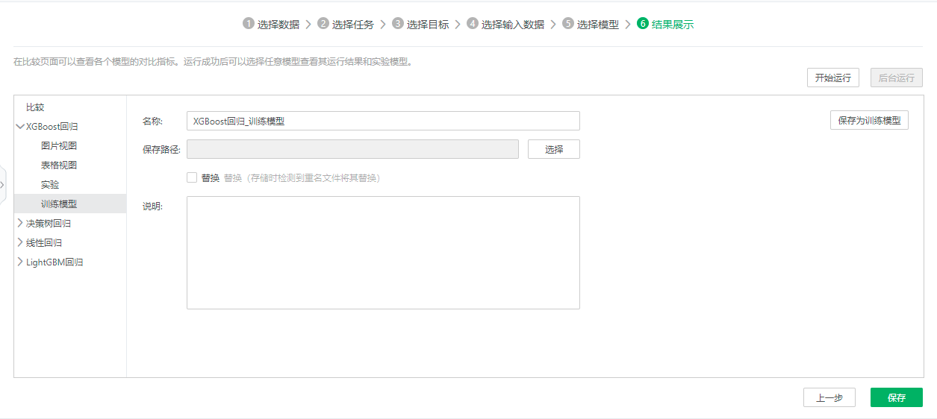Viewport: 937px width, 419px height.
Task: Expand the left side panel handle
Action: coord(3,184)
